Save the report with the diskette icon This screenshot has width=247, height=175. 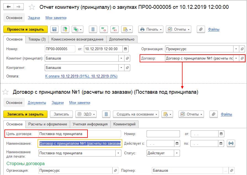pyautogui.click(x=54, y=29)
